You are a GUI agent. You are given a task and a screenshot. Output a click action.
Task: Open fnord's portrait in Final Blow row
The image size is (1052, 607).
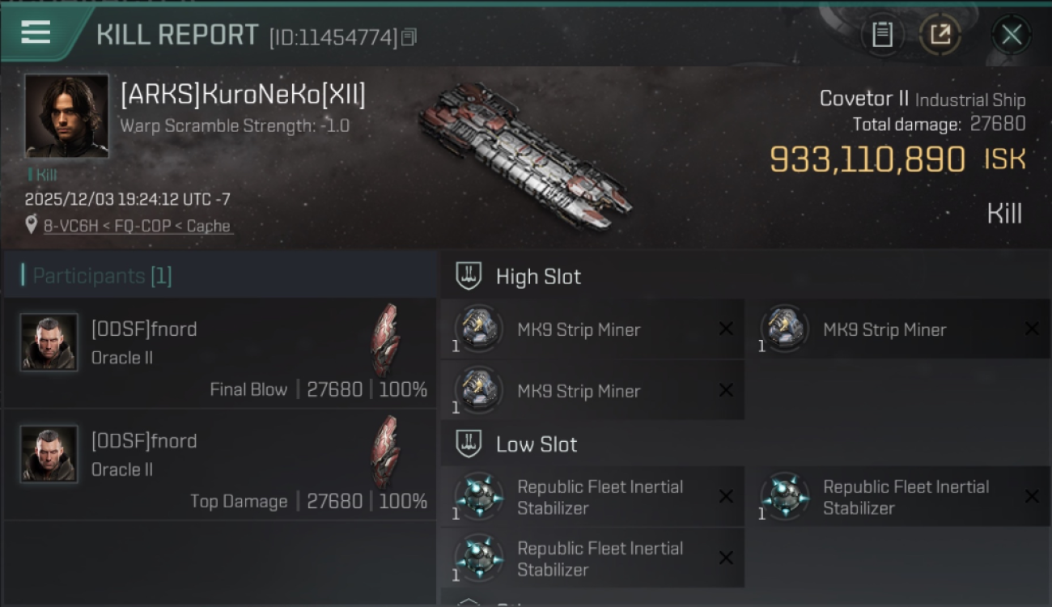[x=49, y=342]
